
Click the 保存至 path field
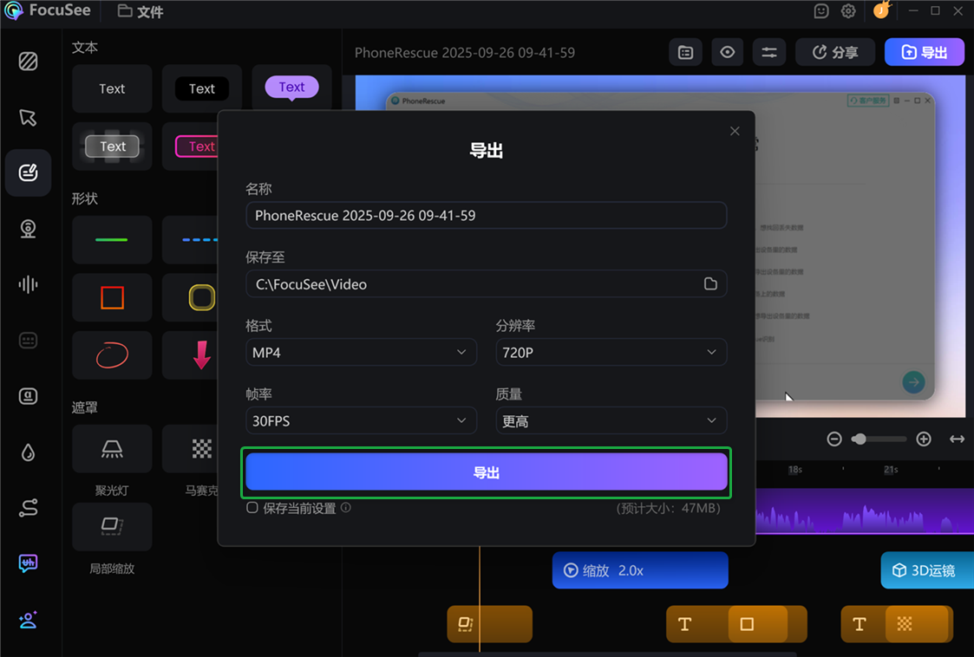point(487,283)
